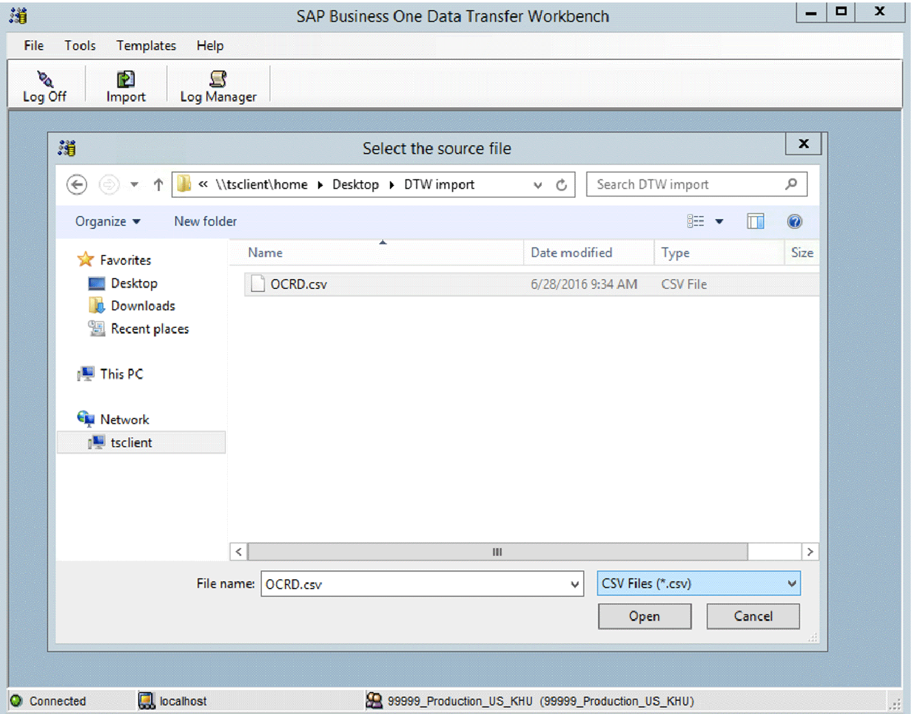Select the OCRD.csv file row
This screenshot has width=912, height=714.
pyautogui.click(x=532, y=284)
